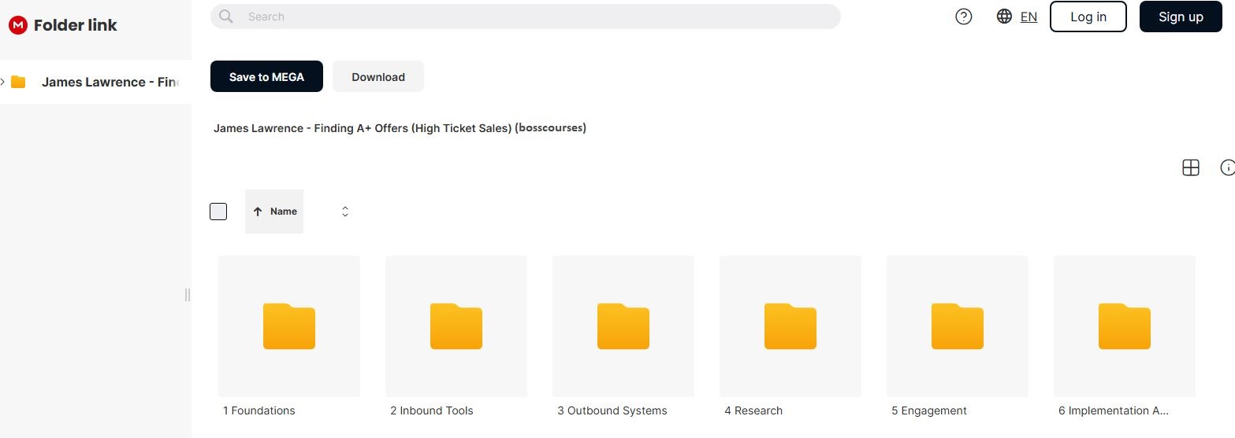The height and width of the screenshot is (438, 1235).
Task: Open the 1 Foundations folder icon
Action: [289, 326]
